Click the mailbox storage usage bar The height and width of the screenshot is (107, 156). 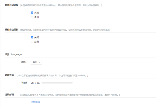pyautogui.click(x=57, y=83)
